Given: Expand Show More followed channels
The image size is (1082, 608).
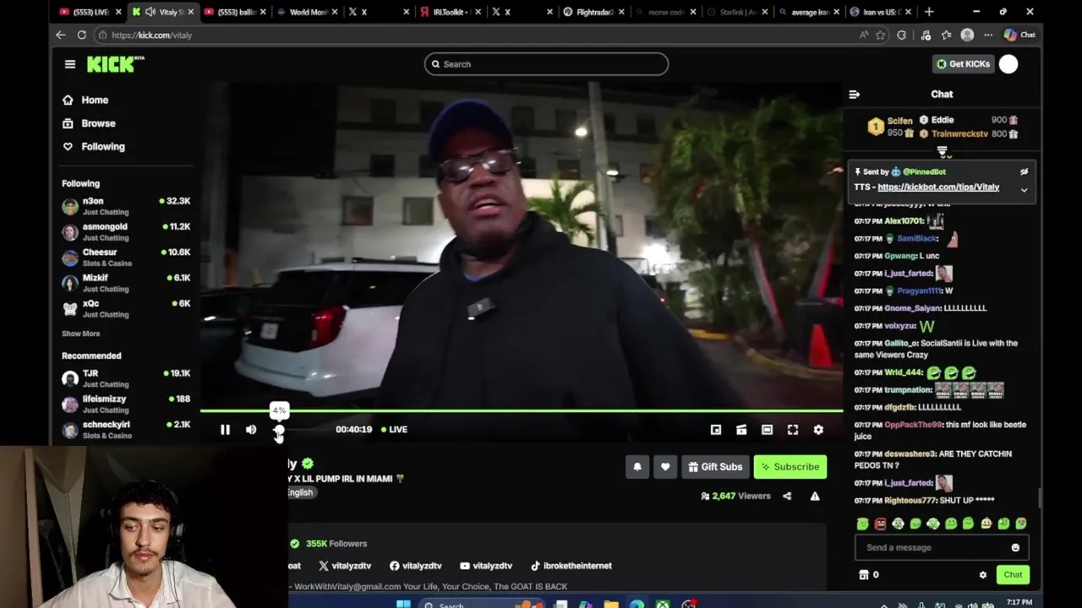Looking at the screenshot, I should pyautogui.click(x=80, y=334).
